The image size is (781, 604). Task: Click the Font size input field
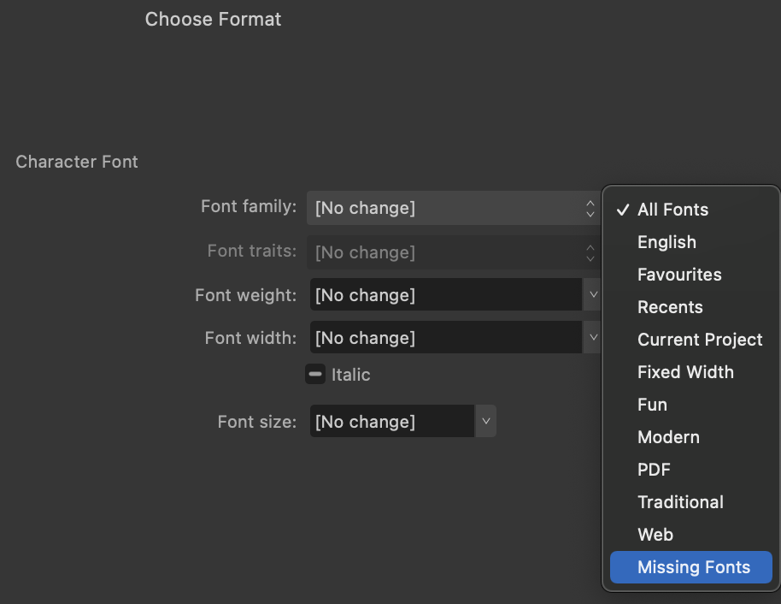(x=391, y=421)
